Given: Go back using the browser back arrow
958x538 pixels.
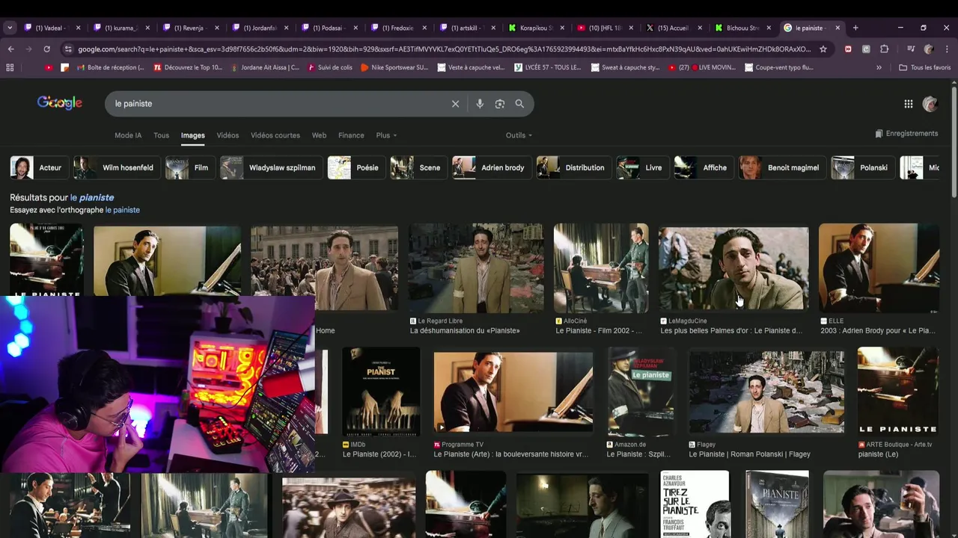Looking at the screenshot, I should click(10, 49).
